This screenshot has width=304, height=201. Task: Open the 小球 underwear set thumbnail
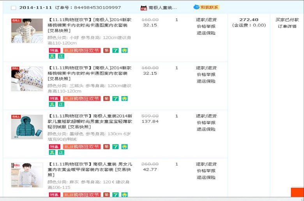(x=27, y=31)
